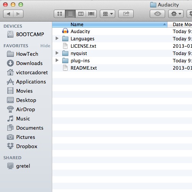Expand the Languages folder disclosure triangle
Viewport: 192px width, 192px height.
point(57,38)
